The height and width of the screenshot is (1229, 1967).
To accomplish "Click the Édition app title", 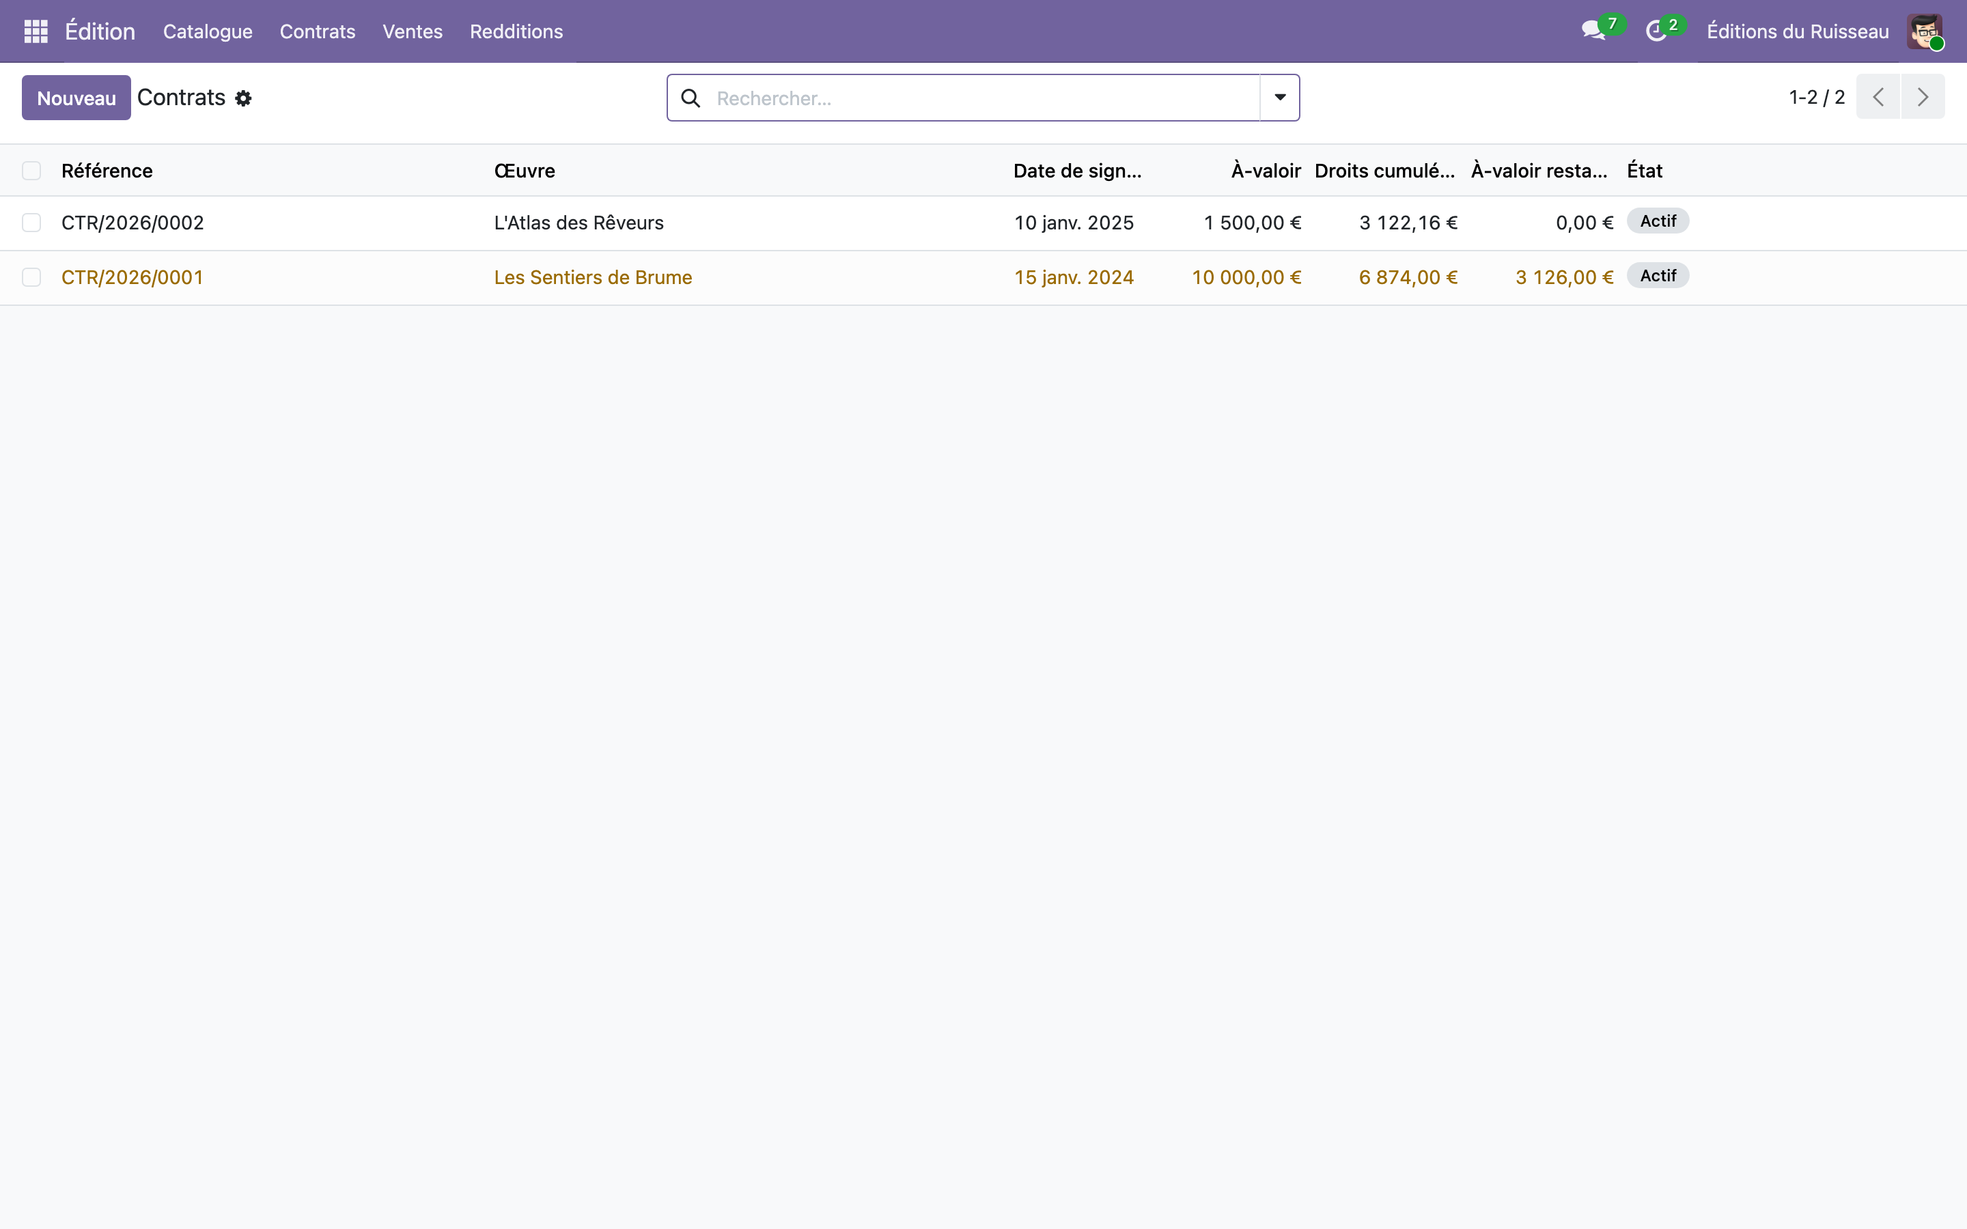I will coord(100,31).
